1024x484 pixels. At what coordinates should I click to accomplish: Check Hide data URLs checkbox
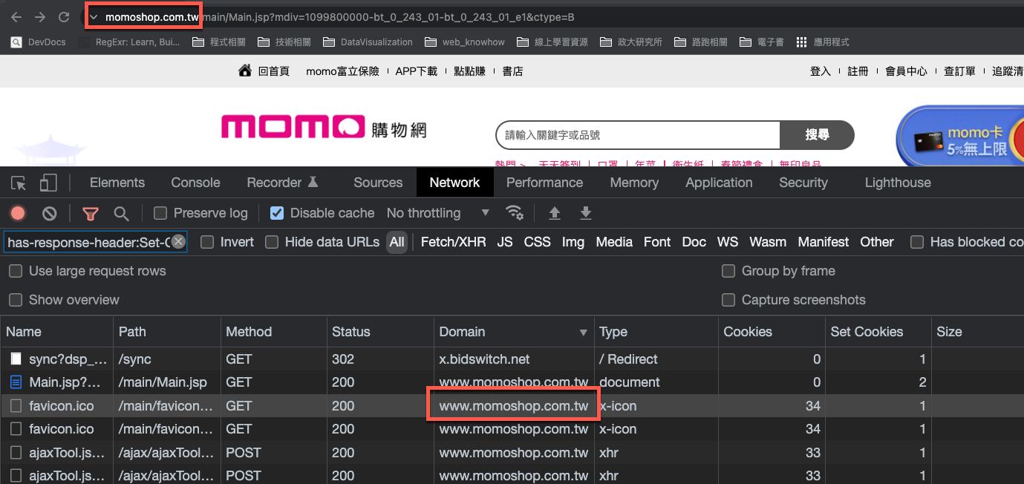(x=272, y=242)
